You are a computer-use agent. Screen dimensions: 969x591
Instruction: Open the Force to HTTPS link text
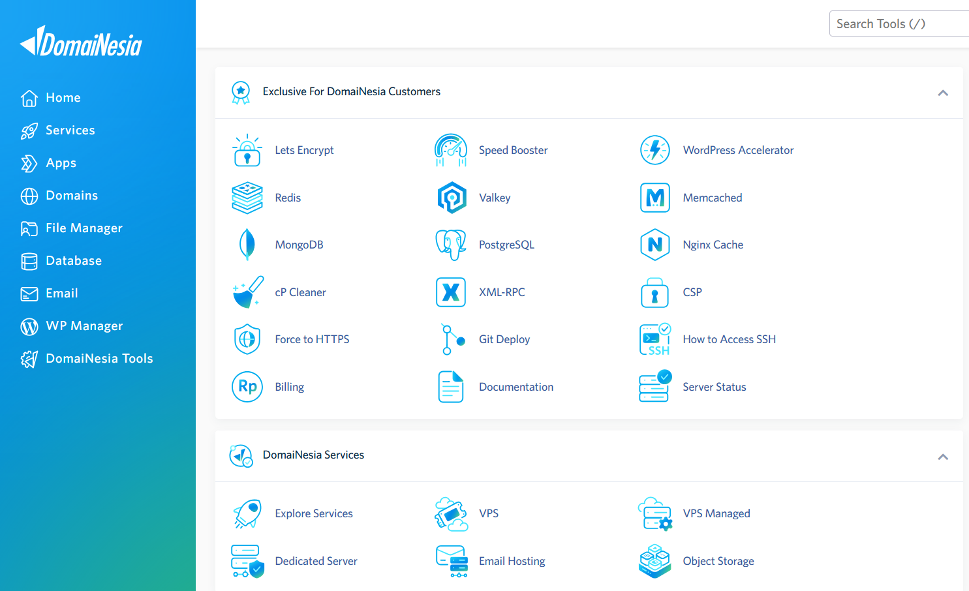click(312, 339)
